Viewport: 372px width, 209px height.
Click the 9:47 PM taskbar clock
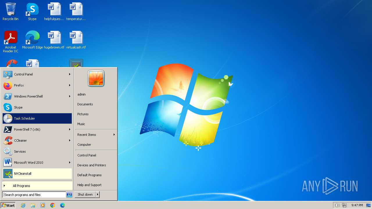357,205
